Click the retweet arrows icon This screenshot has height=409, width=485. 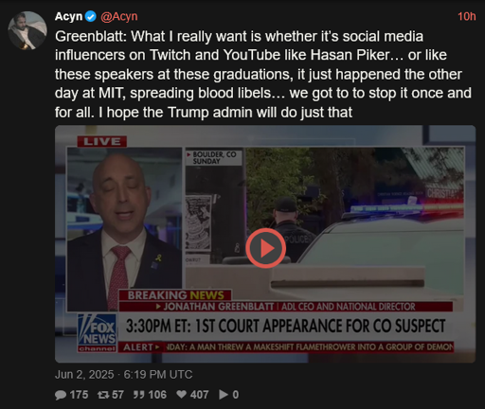pos(103,395)
